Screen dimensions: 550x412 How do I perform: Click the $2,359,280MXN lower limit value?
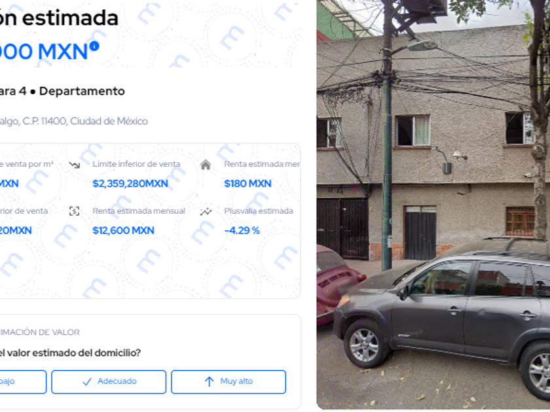pyautogui.click(x=130, y=184)
